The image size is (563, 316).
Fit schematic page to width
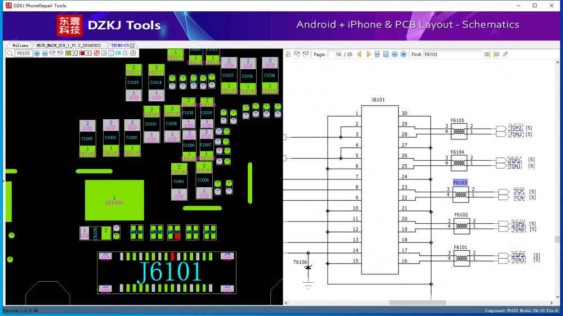pyautogui.click(x=377, y=54)
